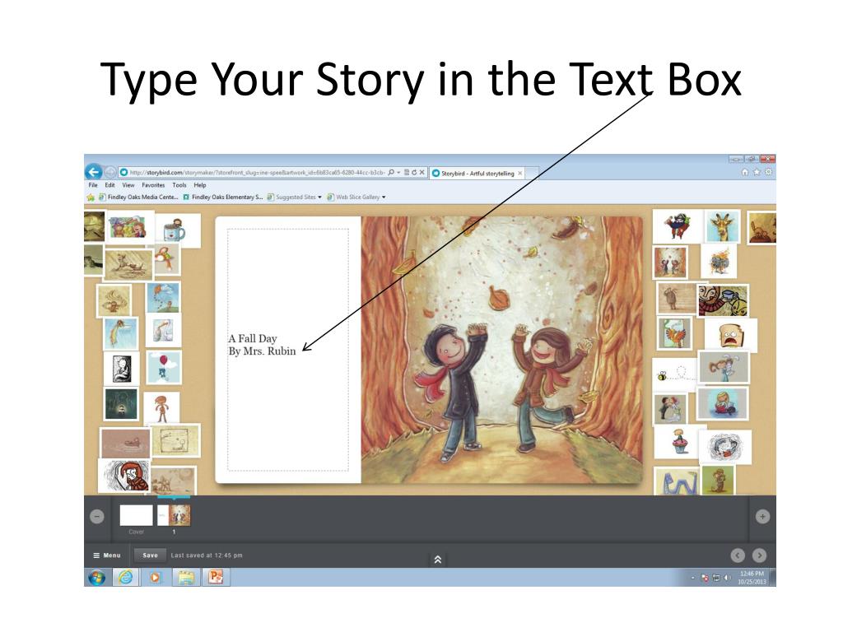
Task: Click the browser back arrow button
Action: pyautogui.click(x=94, y=172)
